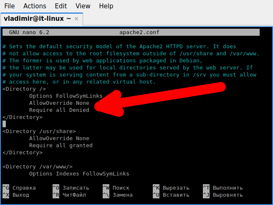Open the File menu
This screenshot has width=273, height=205.
click(10, 6)
